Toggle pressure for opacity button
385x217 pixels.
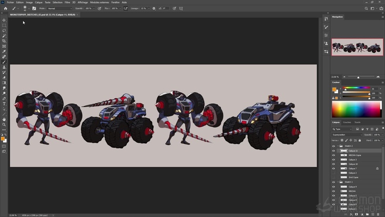click(x=99, y=8)
